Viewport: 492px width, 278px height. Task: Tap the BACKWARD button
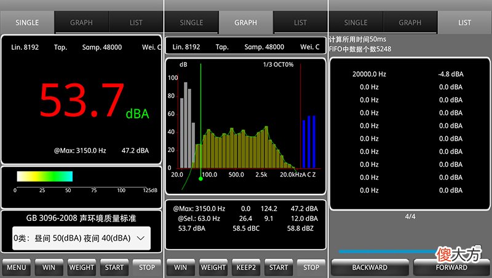click(370, 268)
